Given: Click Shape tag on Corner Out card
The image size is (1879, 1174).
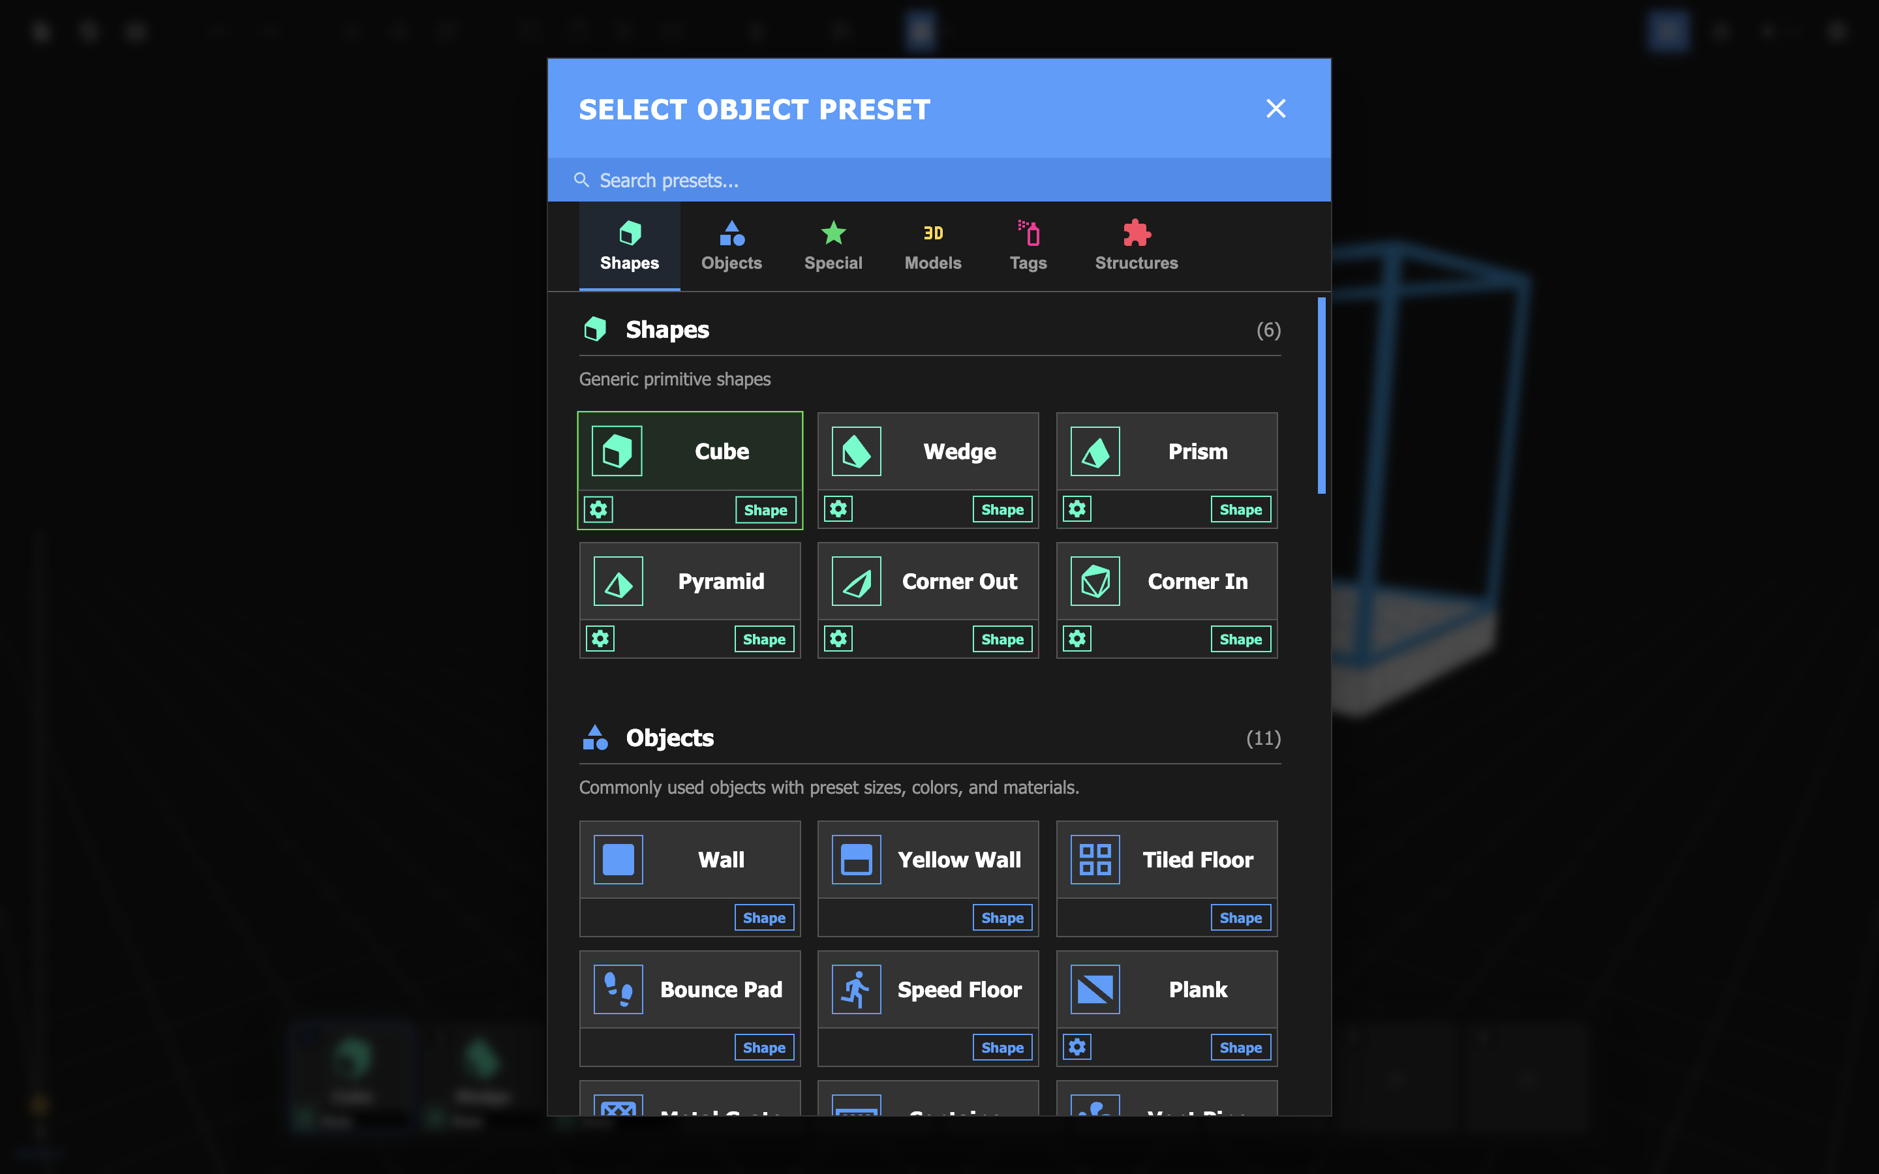Looking at the screenshot, I should click(1002, 639).
